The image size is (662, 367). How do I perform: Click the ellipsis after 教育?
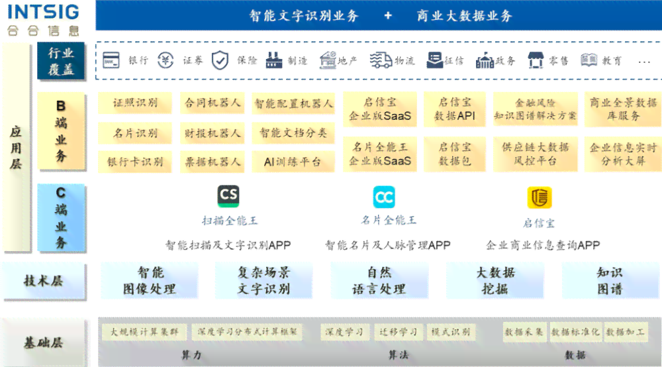coord(644,62)
